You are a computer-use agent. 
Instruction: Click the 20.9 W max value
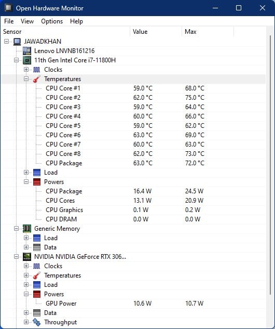click(194, 201)
